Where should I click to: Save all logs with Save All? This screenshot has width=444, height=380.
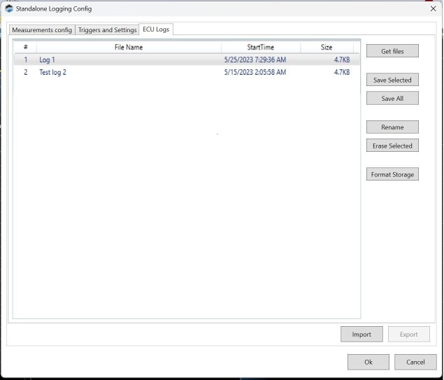[x=392, y=99]
